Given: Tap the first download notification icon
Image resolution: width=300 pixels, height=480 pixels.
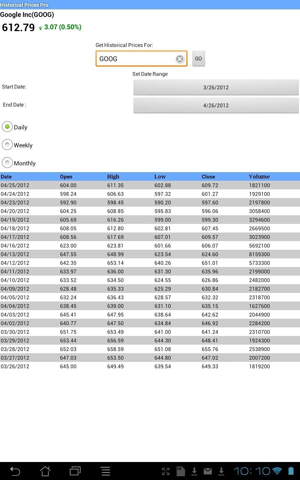Looking at the screenshot, I should click(x=194, y=471).
